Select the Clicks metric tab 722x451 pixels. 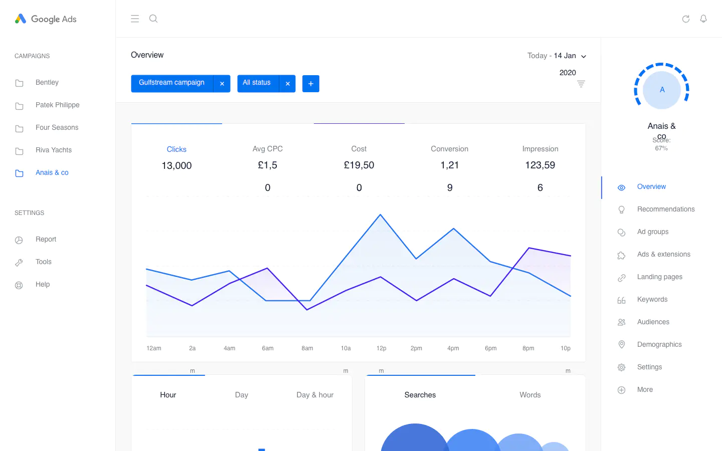click(176, 149)
